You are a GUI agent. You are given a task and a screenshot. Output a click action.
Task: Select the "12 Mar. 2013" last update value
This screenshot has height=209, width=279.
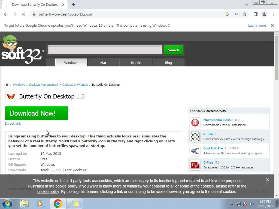tap(51, 153)
